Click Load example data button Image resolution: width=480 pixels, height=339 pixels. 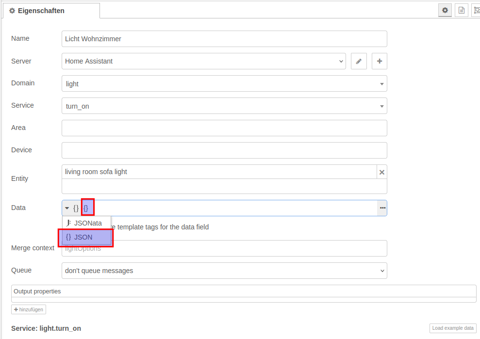coord(452,328)
